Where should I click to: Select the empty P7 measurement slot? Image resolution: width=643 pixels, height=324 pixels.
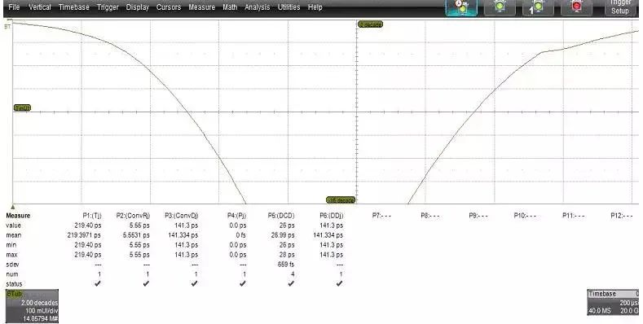point(381,216)
